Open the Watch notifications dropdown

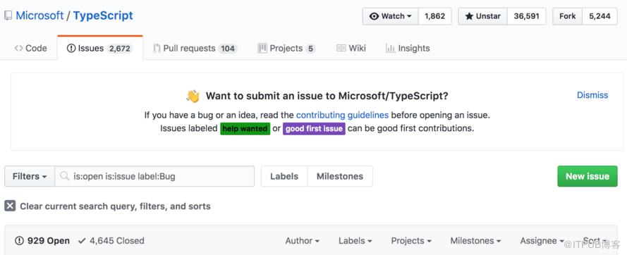click(390, 16)
